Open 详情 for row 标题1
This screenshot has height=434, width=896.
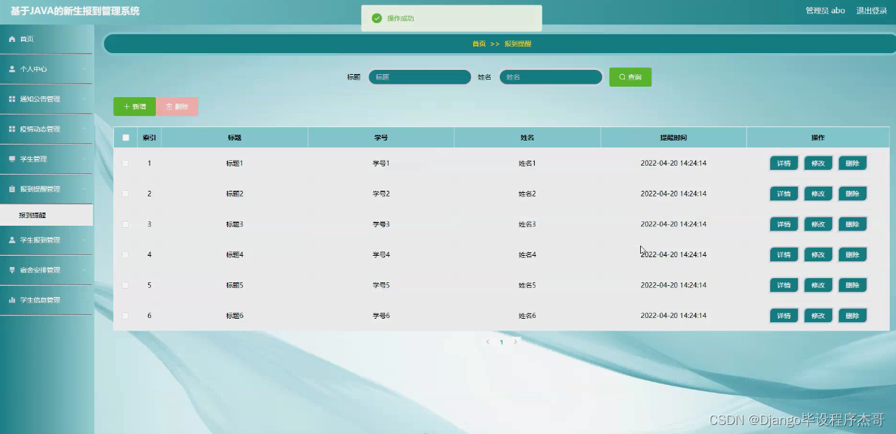[784, 164]
